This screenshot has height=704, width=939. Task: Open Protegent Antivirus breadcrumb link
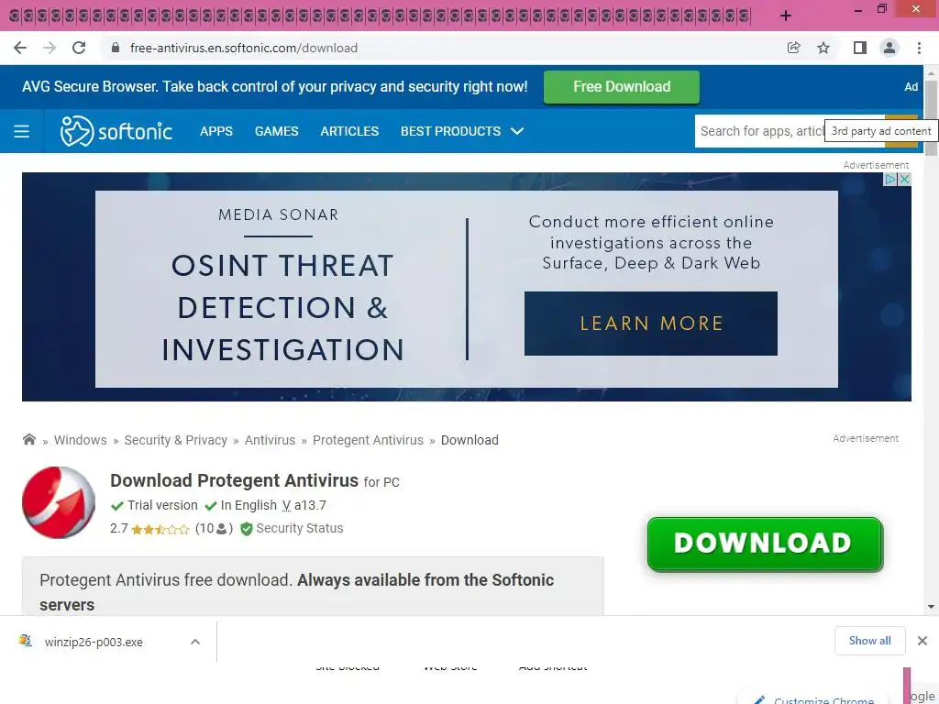(x=368, y=440)
